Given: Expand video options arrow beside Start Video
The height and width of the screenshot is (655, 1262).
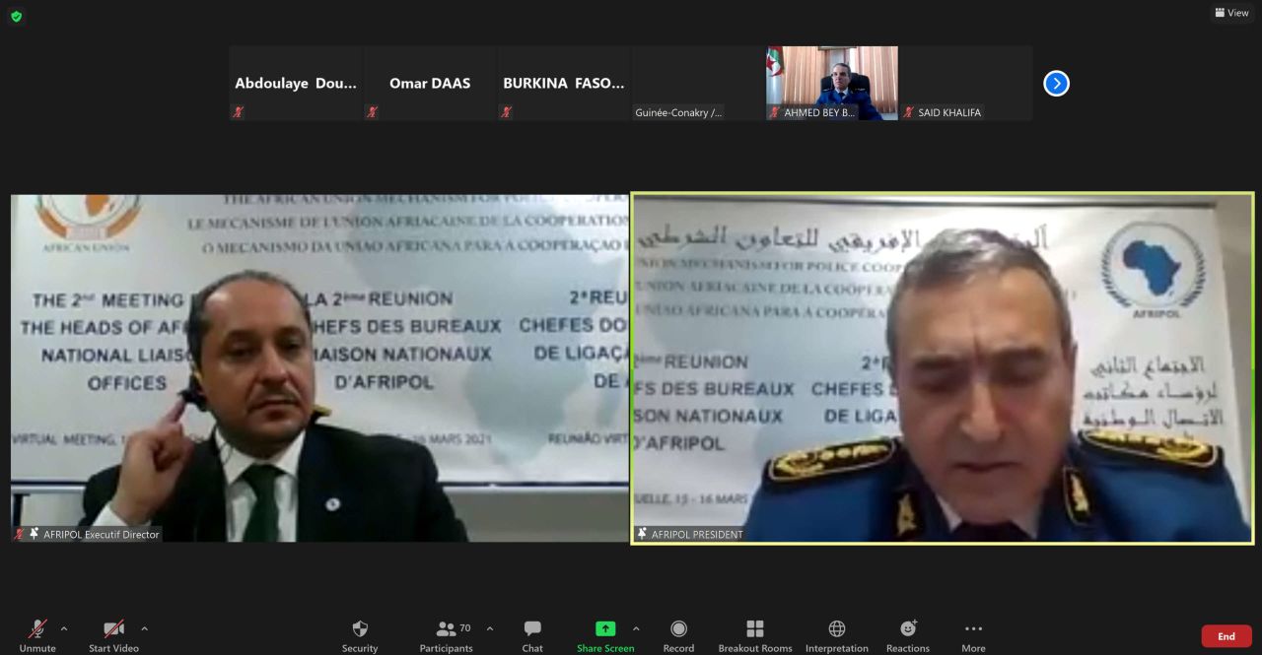Looking at the screenshot, I should click(x=144, y=628).
